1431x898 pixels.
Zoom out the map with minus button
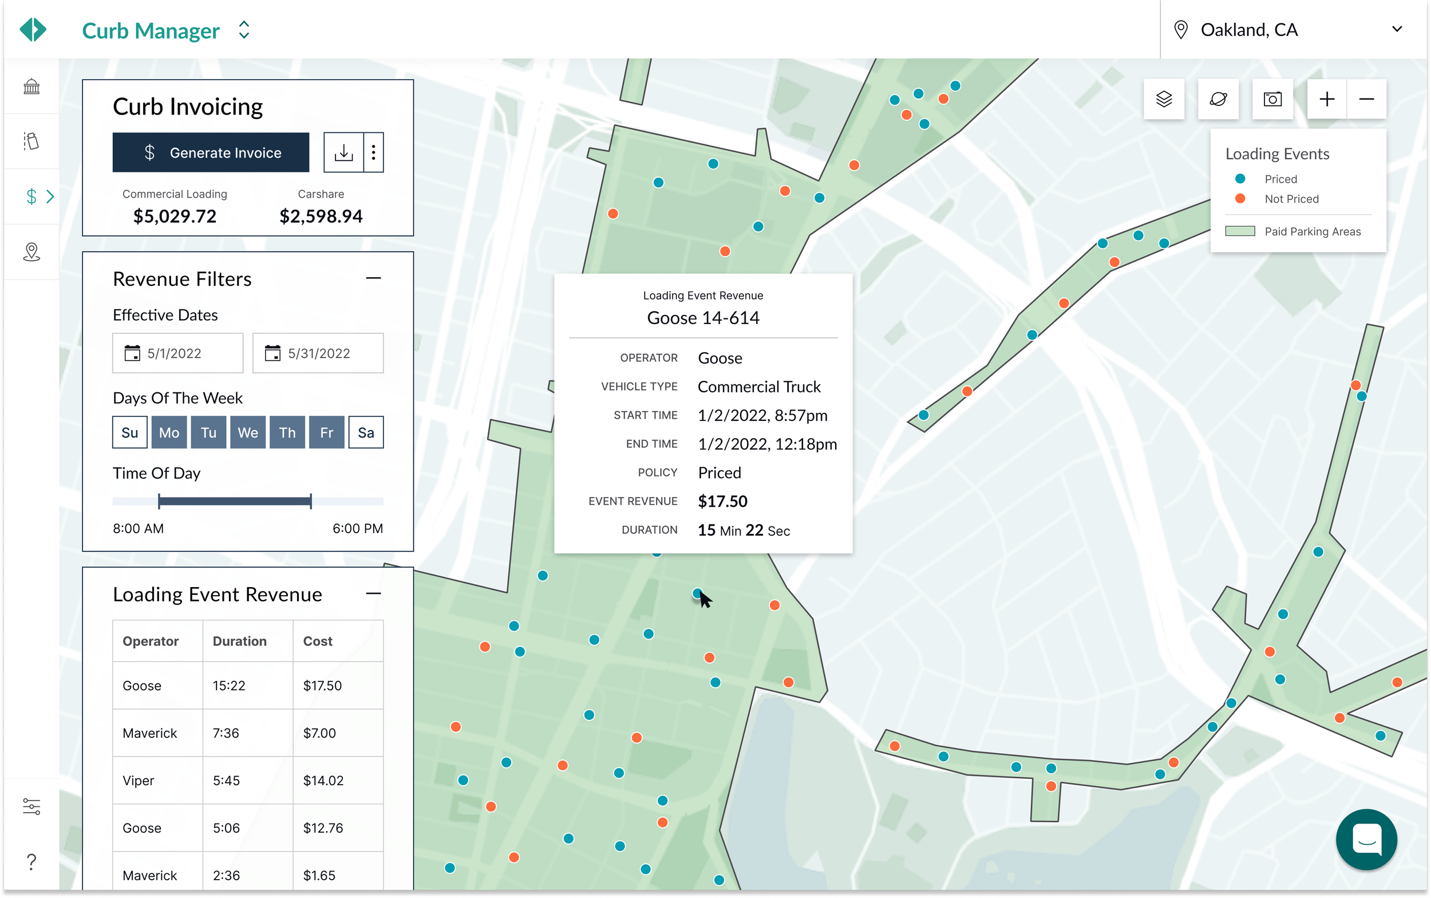coord(1366,99)
